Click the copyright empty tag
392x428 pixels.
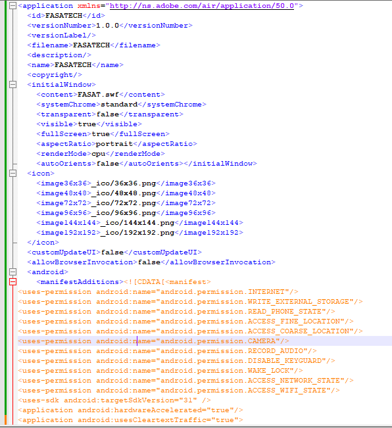tap(55, 75)
